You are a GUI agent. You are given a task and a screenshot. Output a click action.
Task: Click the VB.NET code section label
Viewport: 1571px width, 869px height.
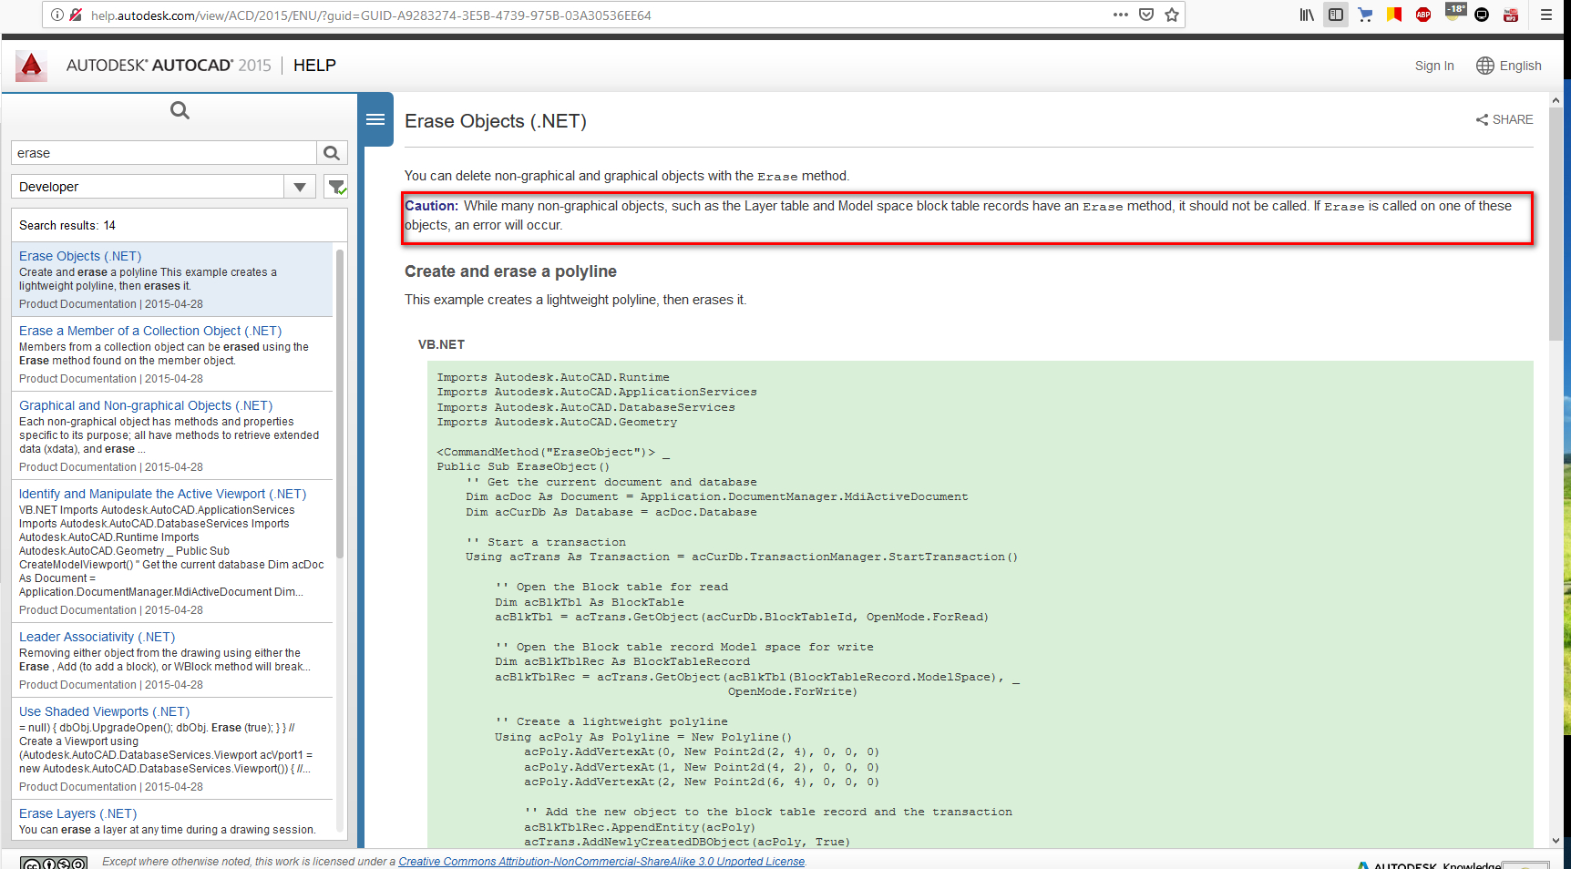441,344
